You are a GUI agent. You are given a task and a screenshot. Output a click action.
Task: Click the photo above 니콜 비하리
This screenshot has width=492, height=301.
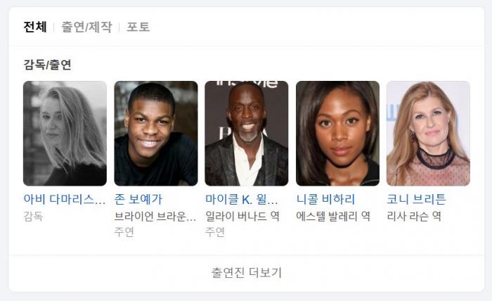tap(337, 134)
